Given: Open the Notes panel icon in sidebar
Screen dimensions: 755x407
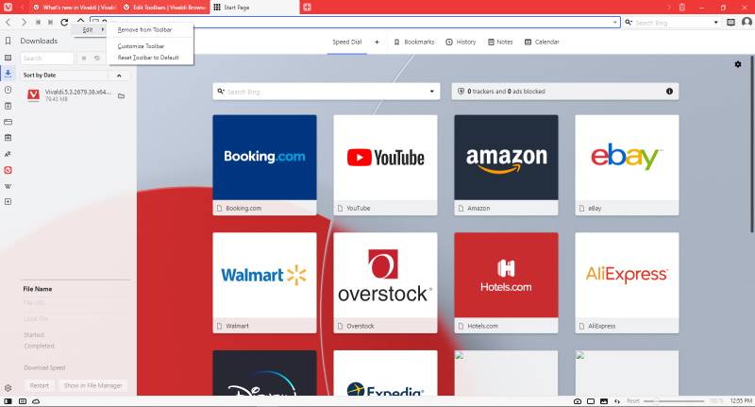Looking at the screenshot, I should point(8,106).
